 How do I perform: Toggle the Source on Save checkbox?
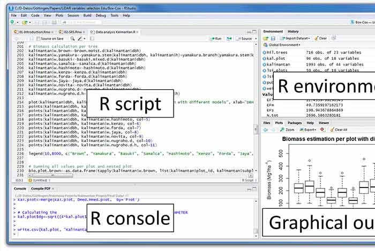[38, 38]
